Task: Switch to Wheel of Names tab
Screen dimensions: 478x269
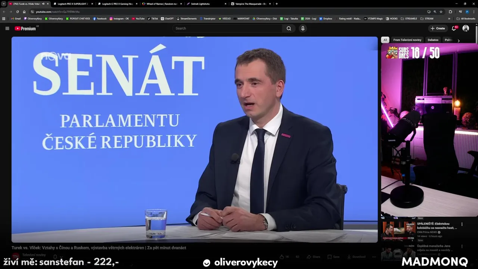Action: 162,4
